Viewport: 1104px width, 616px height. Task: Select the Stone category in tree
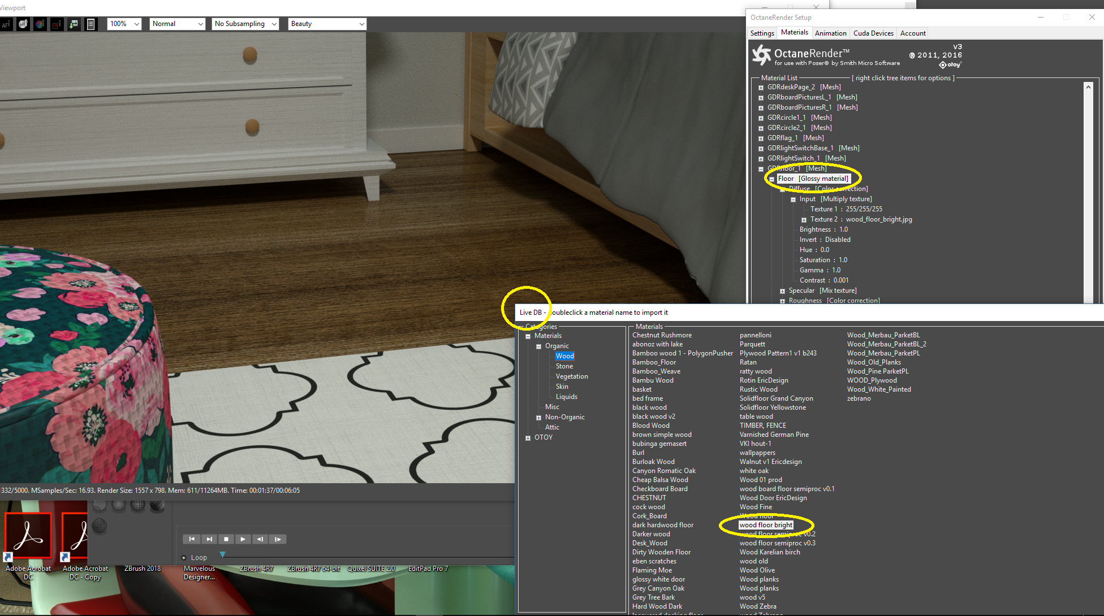tap(564, 366)
